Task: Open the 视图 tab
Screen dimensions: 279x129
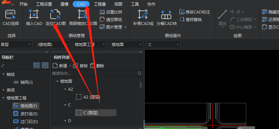Action: tap(118, 4)
